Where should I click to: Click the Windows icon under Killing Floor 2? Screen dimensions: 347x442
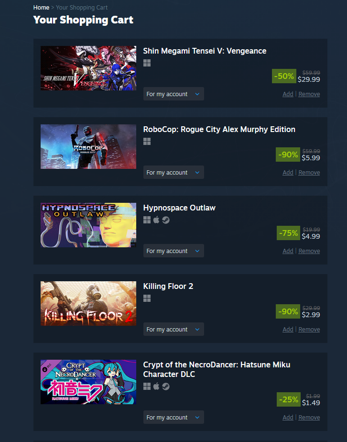[x=147, y=298]
